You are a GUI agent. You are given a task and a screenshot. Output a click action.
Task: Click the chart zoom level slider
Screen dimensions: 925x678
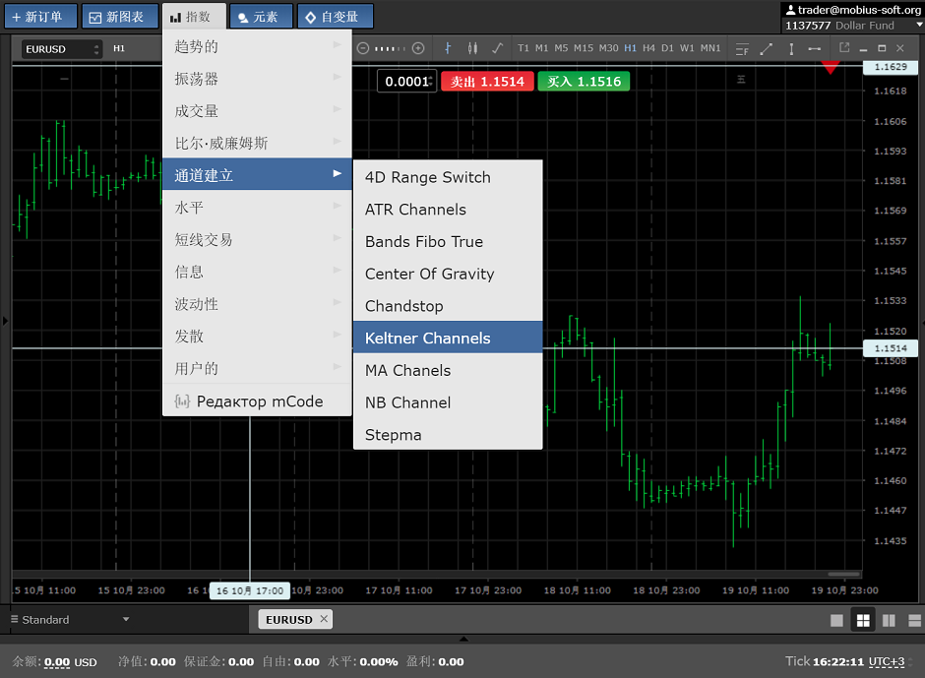[x=391, y=48]
